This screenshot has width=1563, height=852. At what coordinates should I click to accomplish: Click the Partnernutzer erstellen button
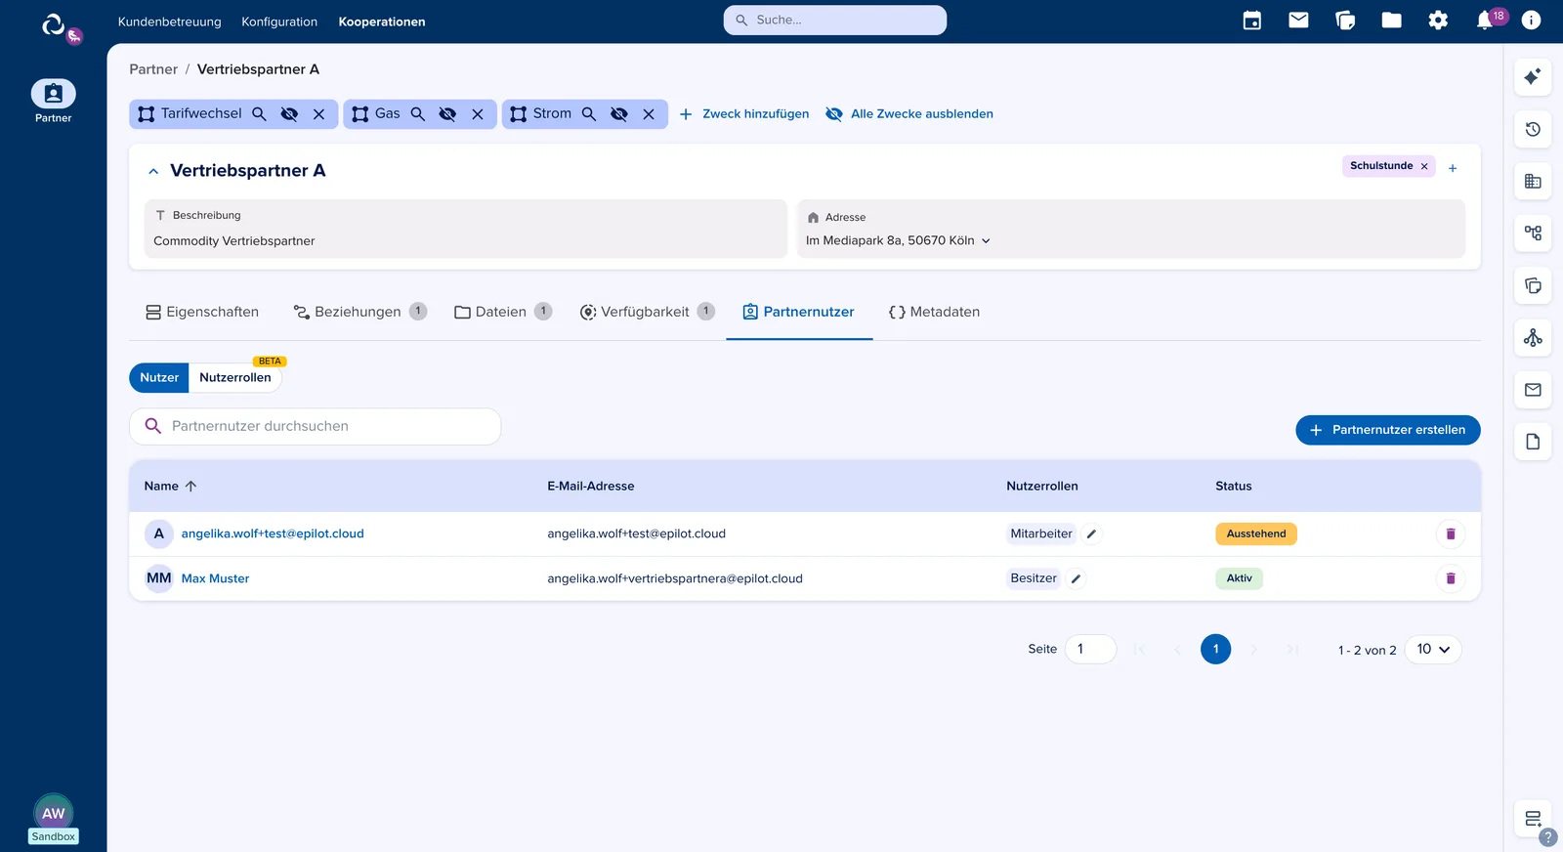click(x=1388, y=430)
